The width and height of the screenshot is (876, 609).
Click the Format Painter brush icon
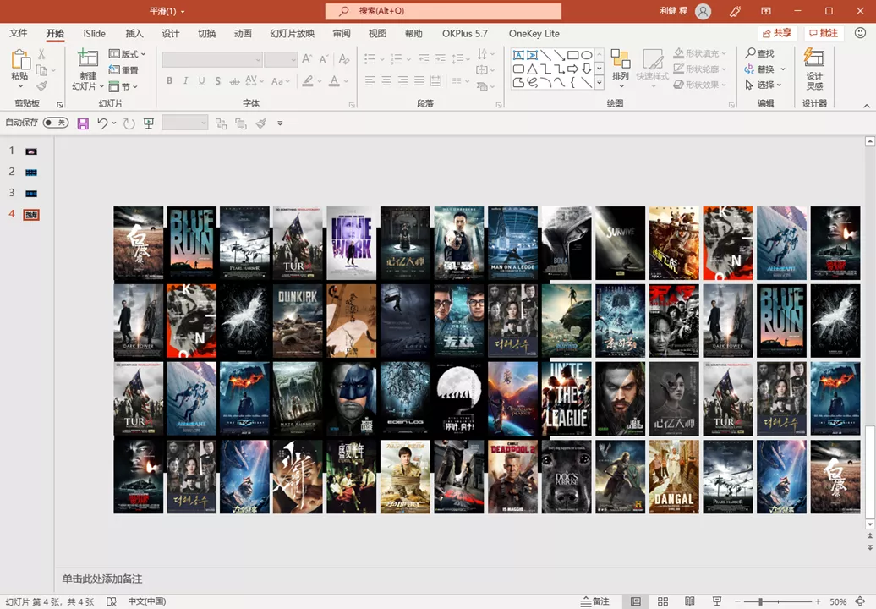41,85
